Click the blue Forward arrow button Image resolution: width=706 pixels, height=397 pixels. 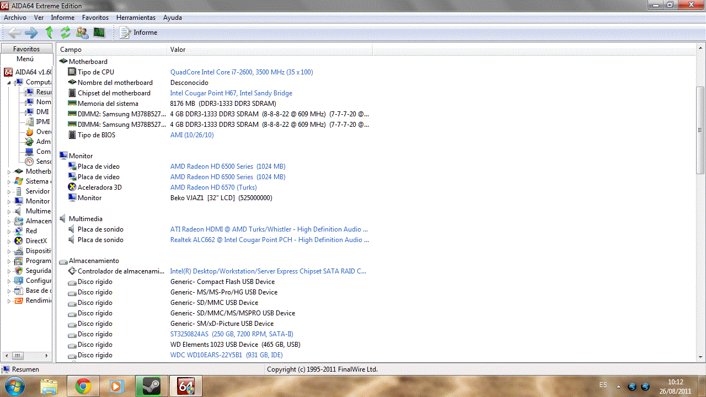click(31, 33)
